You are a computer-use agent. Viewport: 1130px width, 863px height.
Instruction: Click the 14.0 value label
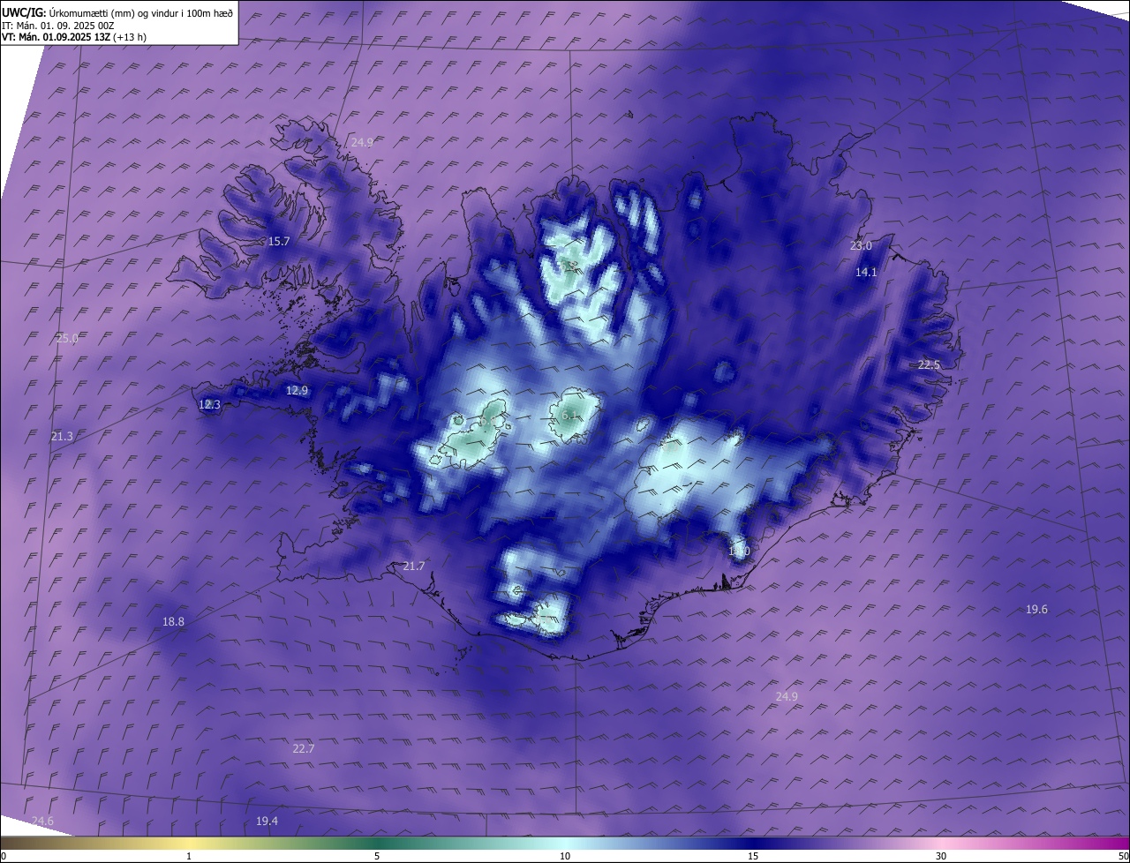[739, 552]
